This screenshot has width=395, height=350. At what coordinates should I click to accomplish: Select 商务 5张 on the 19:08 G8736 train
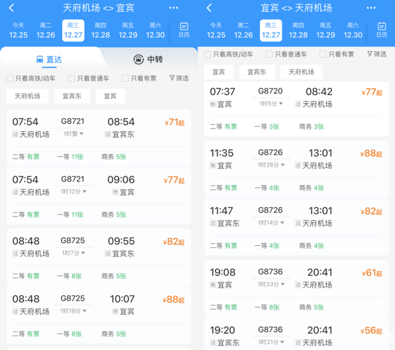(x=311, y=307)
